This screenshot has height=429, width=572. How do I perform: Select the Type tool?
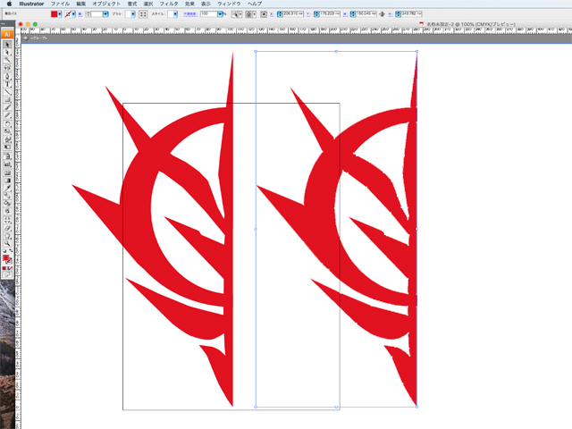point(7,84)
